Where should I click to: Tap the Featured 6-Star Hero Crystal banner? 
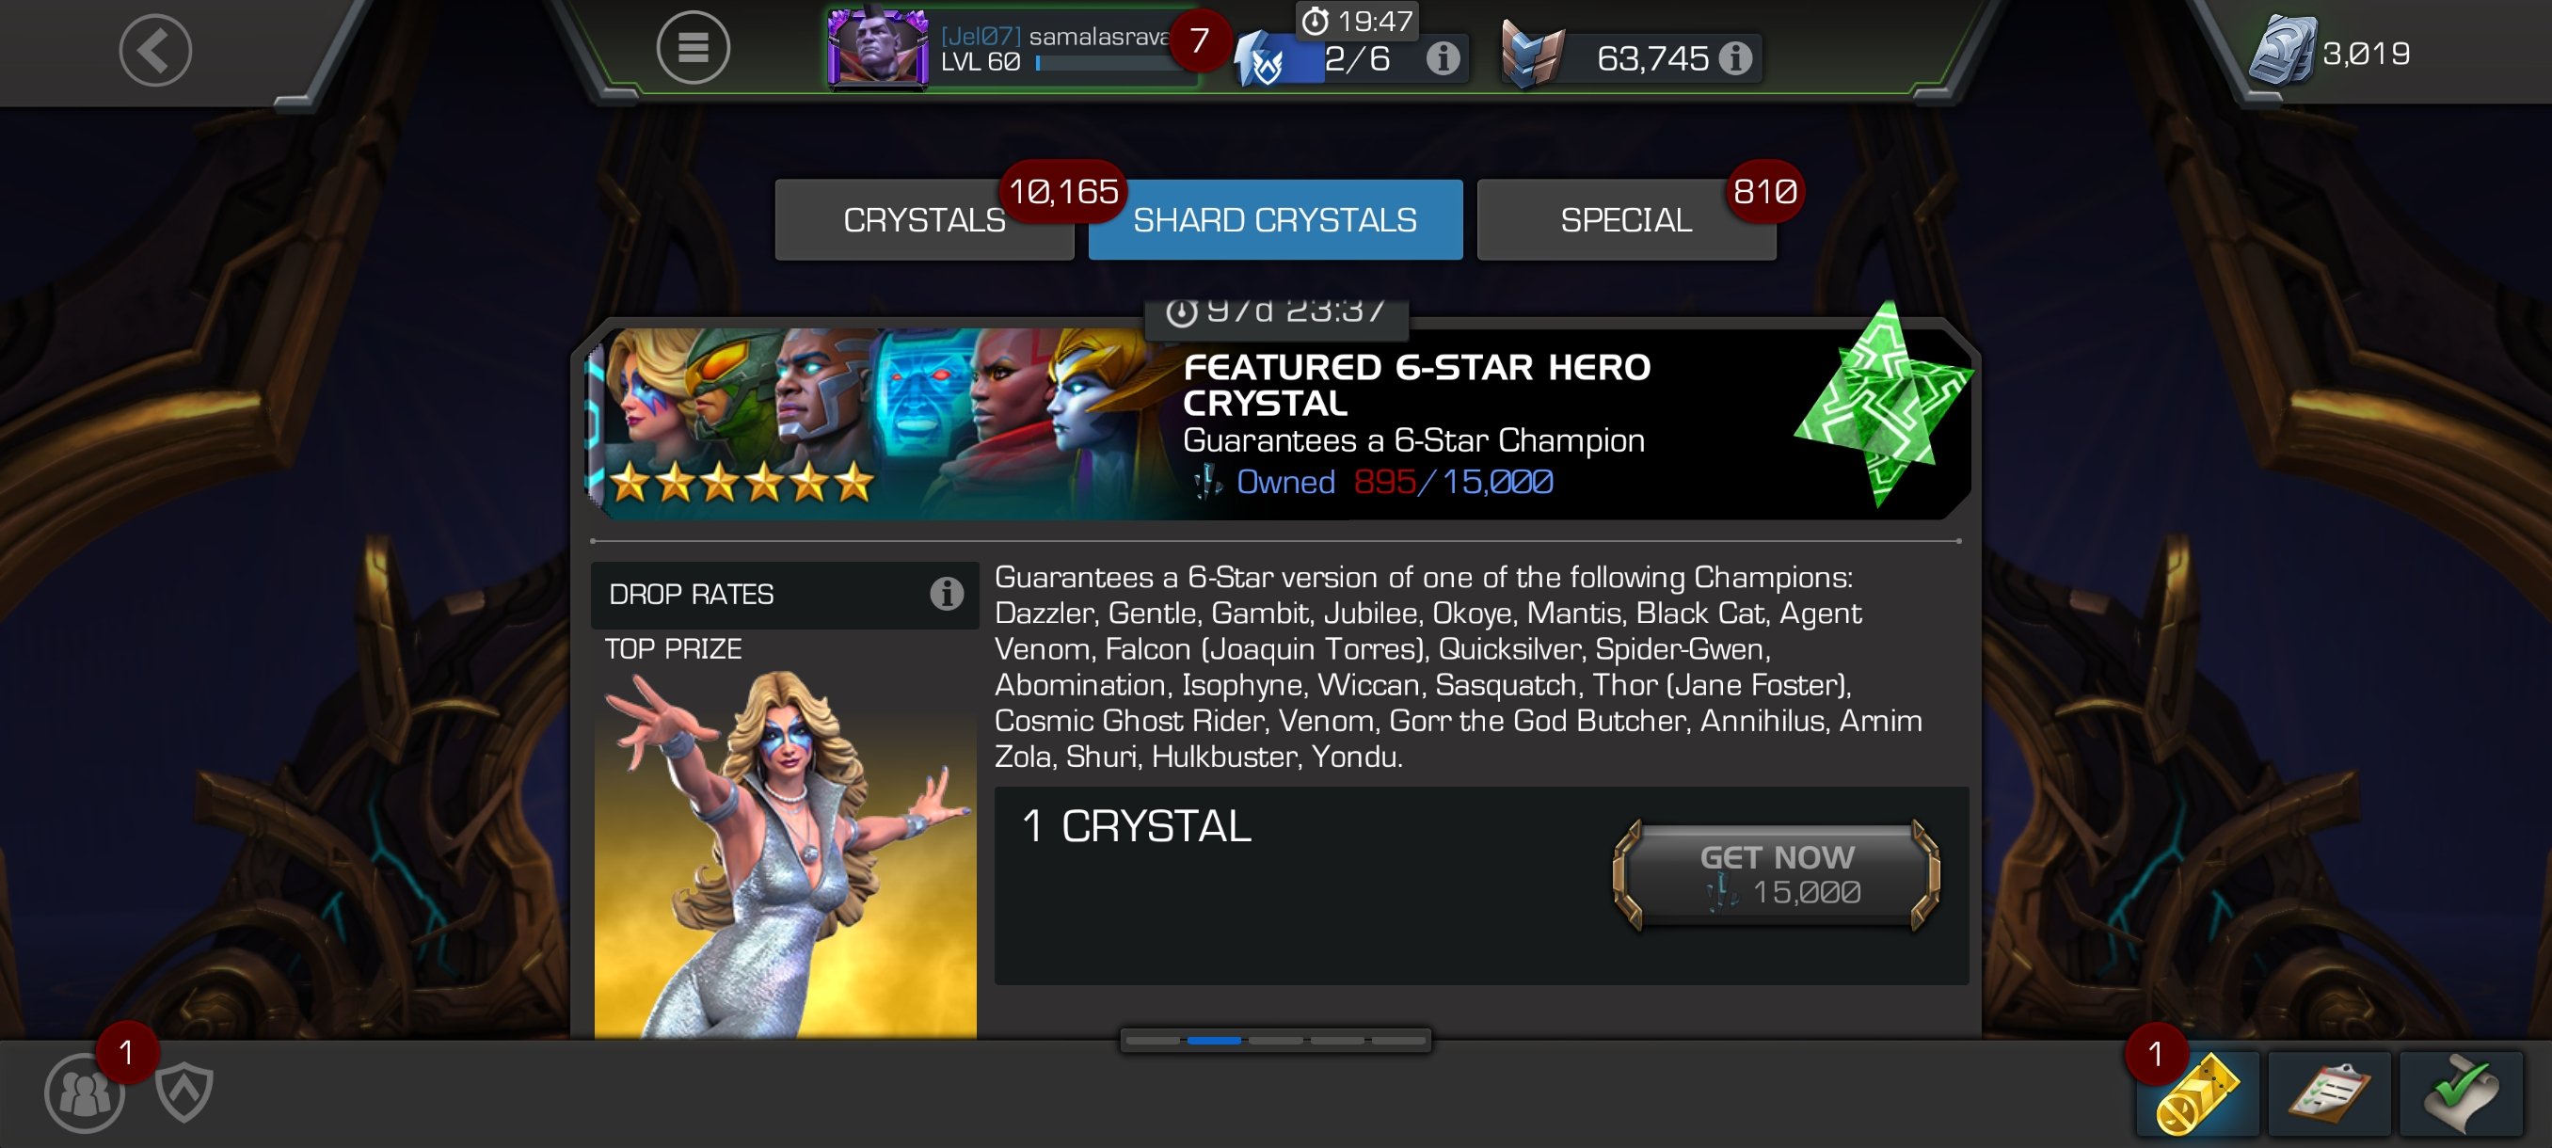[1279, 423]
